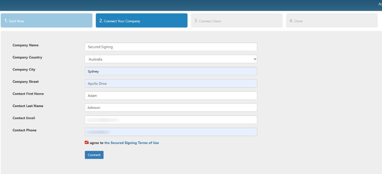Open the Secured Signing Terms of Use link
Viewport: 382px width, 174px height.
[132, 143]
